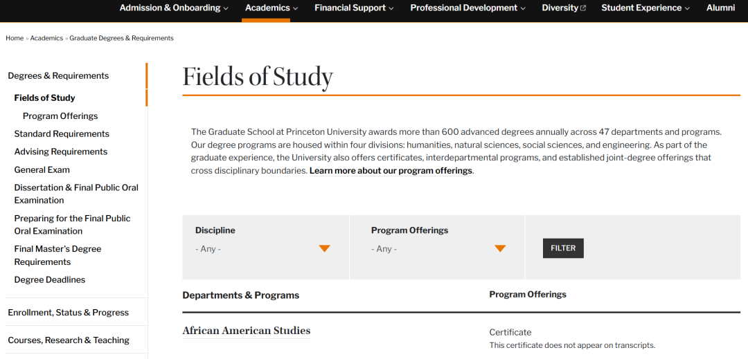Screen dimensions: 748x359
Task: Open the Academics breadcrumb link
Action: [46, 38]
